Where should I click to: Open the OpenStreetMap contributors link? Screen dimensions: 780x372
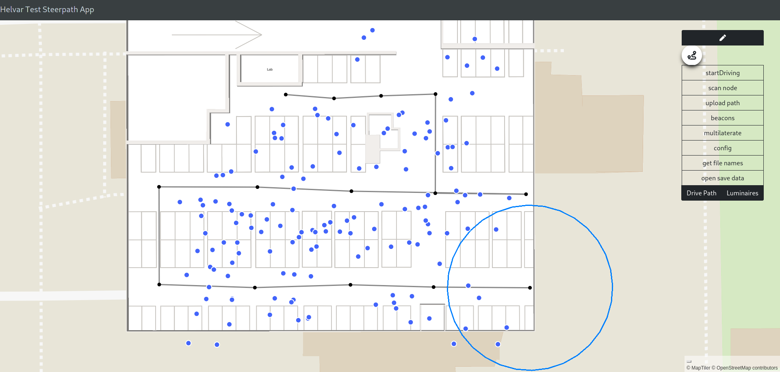click(747, 368)
